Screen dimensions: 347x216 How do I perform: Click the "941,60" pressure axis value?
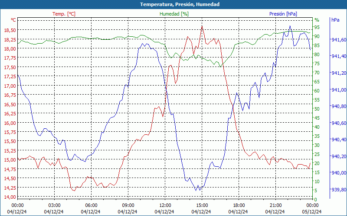[339, 40]
